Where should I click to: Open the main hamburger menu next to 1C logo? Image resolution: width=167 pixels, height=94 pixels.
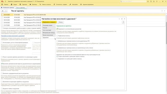pyautogui.click(x=5, y=1)
